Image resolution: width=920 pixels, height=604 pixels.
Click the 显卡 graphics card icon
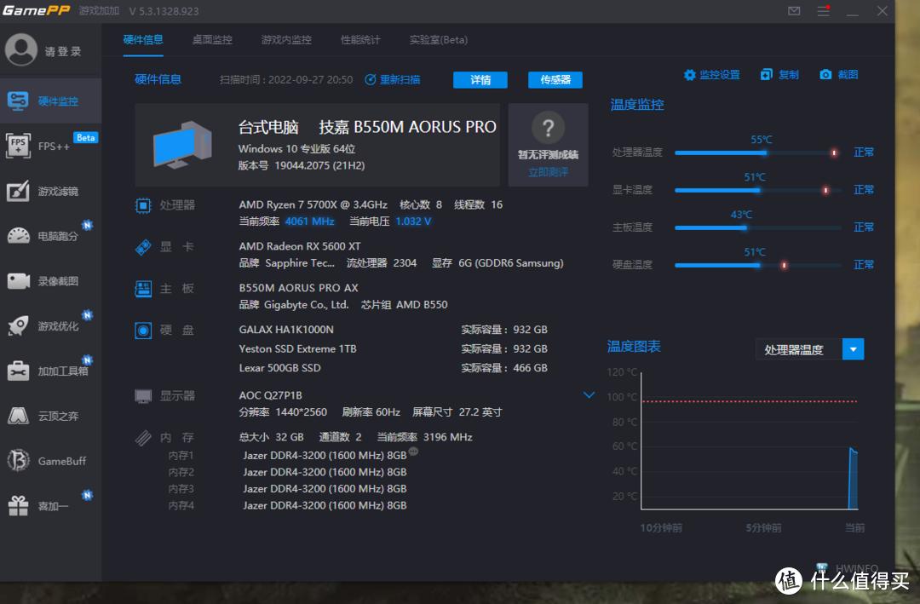coord(143,247)
